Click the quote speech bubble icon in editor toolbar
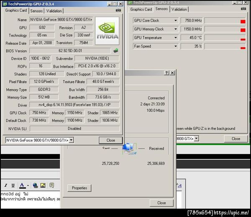The width and height of the screenshot is (251, 217). click(x=51, y=185)
